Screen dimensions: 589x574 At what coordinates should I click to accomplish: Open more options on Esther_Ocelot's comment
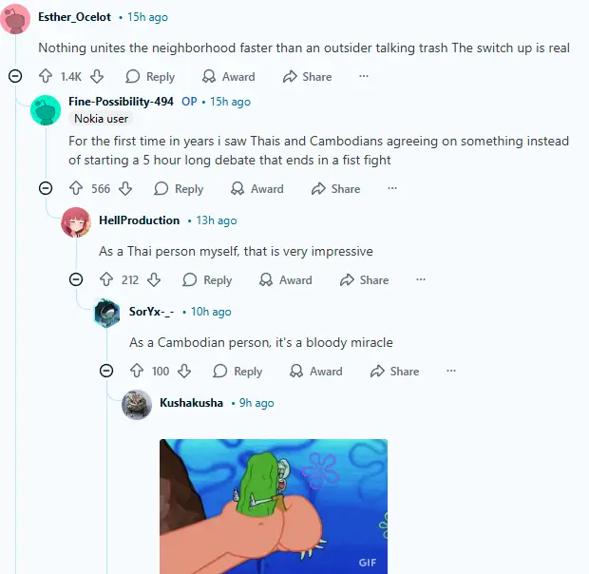[364, 76]
